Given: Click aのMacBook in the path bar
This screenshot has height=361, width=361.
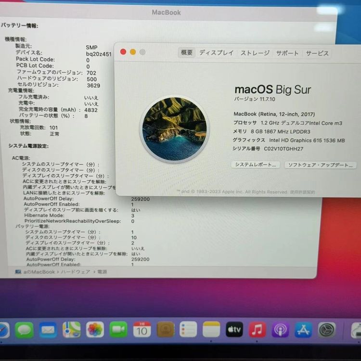Looking at the screenshot, I should pyautogui.click(x=35, y=271).
